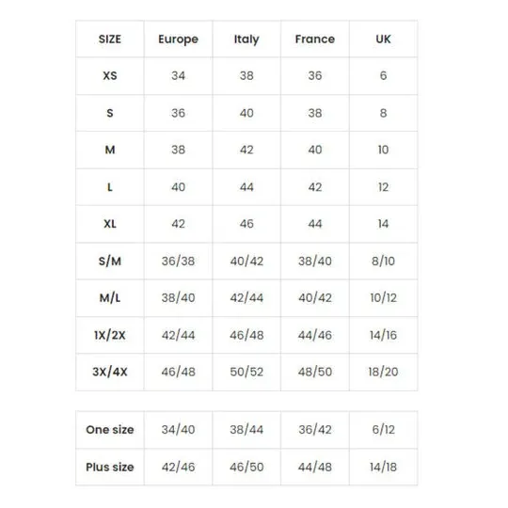Click the UK column header
This screenshot has width=508, height=508.
tap(383, 40)
